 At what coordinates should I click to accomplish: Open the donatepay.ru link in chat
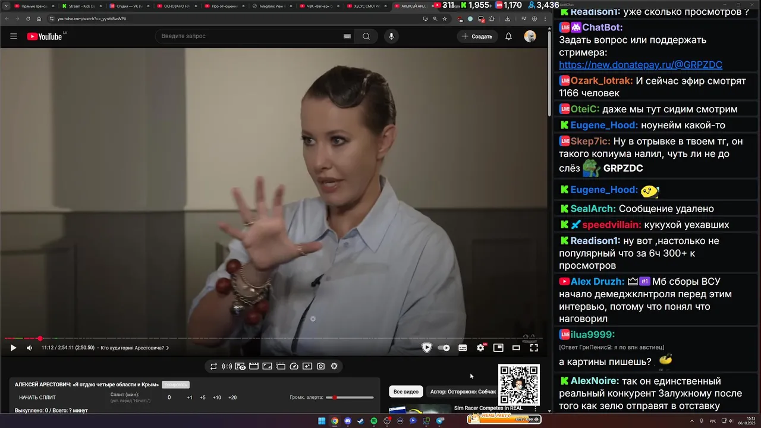pyautogui.click(x=640, y=65)
